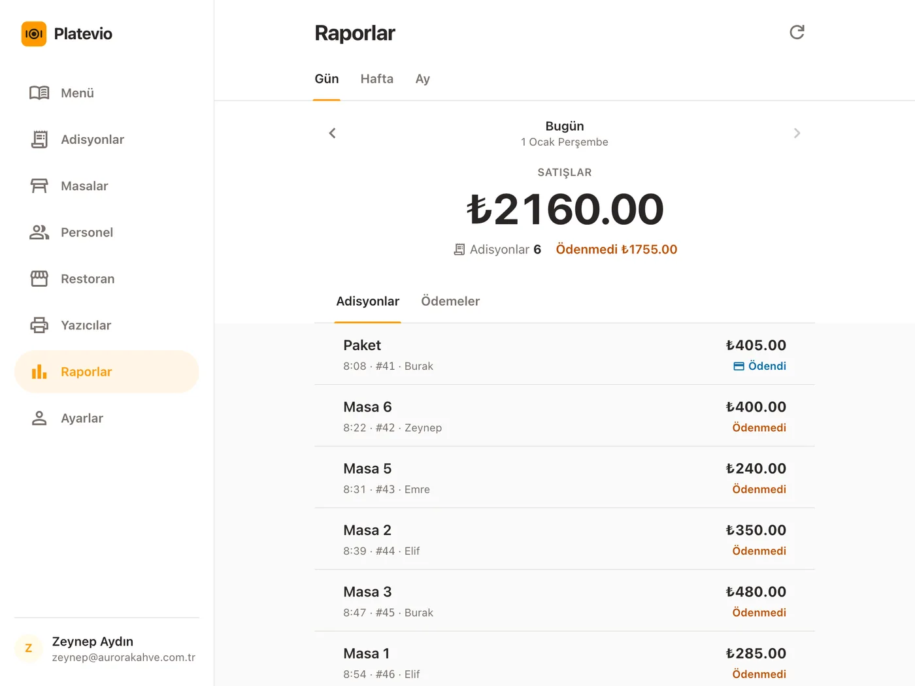Click the Platevio logo icon
This screenshot has width=915, height=686.
coord(34,34)
